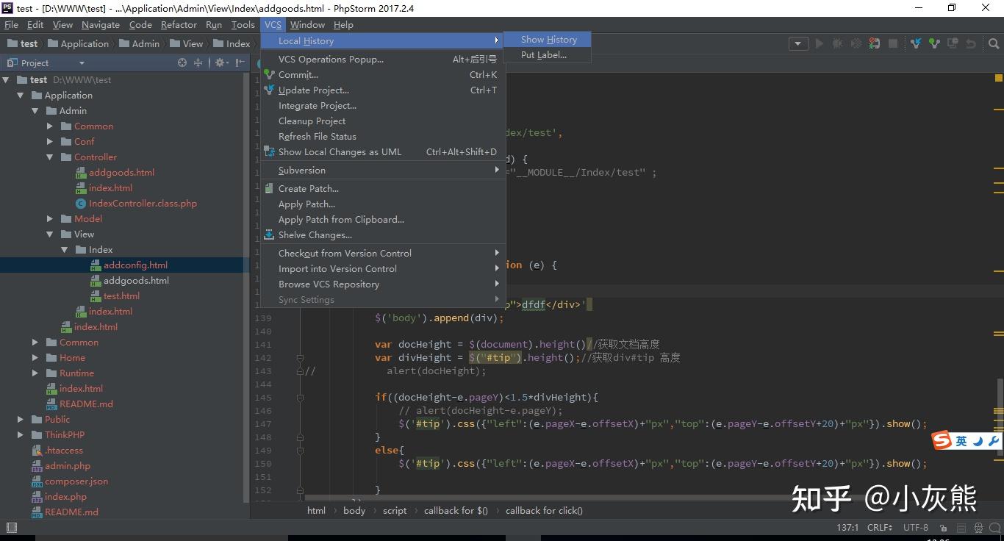
Task: Select Put Label from the Local History submenu
Action: [542, 54]
